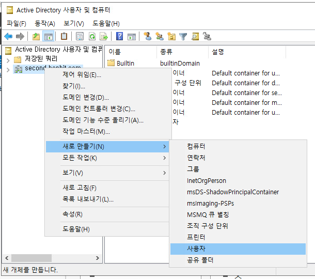Open Properties via the toolbar sheet icon

(x=80, y=36)
